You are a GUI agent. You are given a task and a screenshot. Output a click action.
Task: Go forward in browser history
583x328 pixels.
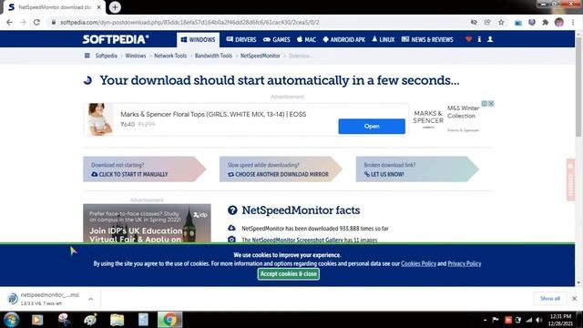[23, 22]
